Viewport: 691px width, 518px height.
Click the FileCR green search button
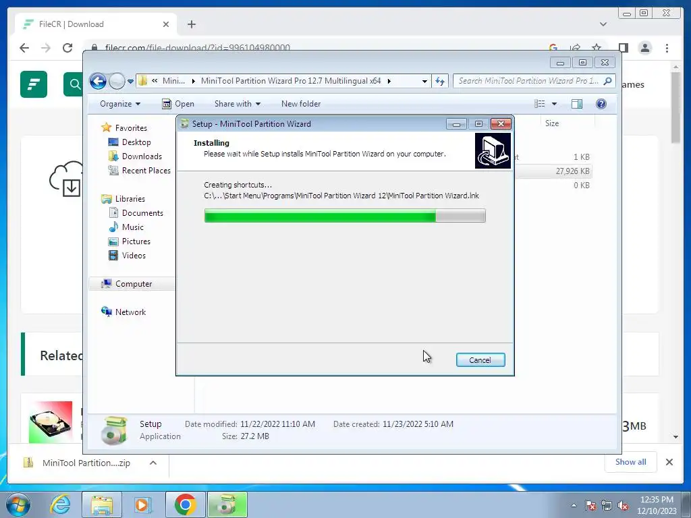coord(73,84)
